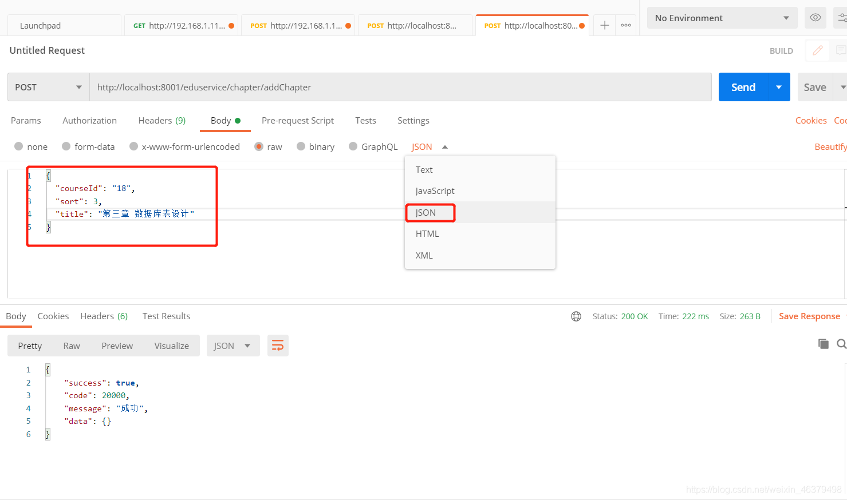Click the "message" line in response
Viewport: 847px width, 500px height.
click(x=106, y=408)
